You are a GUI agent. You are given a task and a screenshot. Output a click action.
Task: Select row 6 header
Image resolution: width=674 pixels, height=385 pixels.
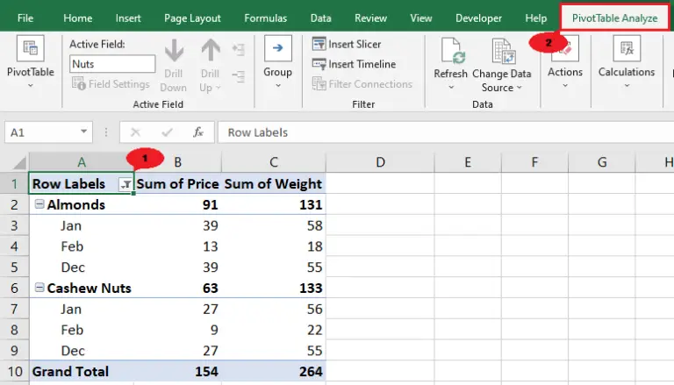(14, 288)
